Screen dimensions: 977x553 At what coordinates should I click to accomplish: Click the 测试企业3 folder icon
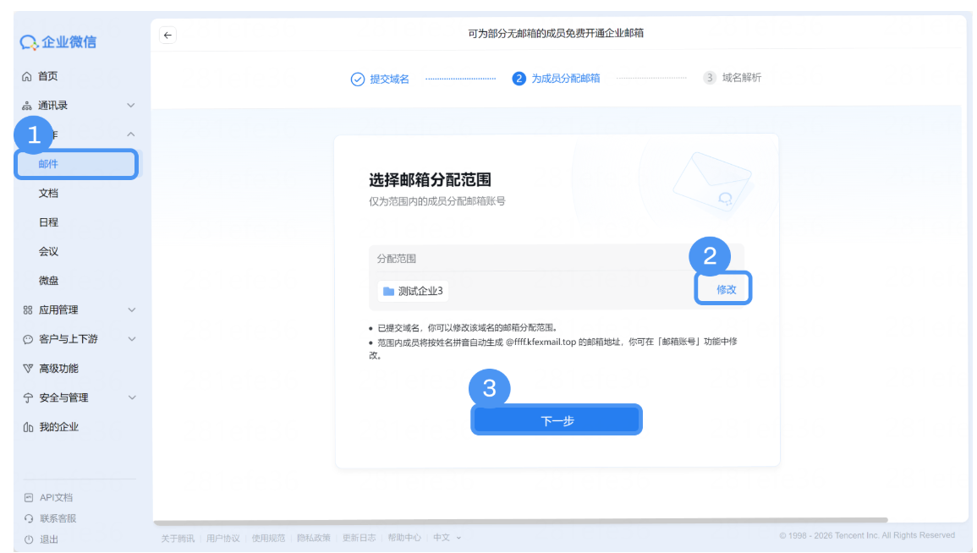pos(388,292)
